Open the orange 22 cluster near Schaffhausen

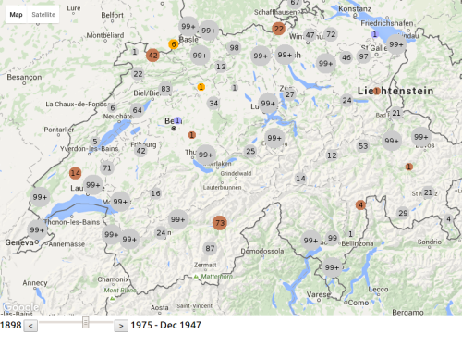coord(278,29)
